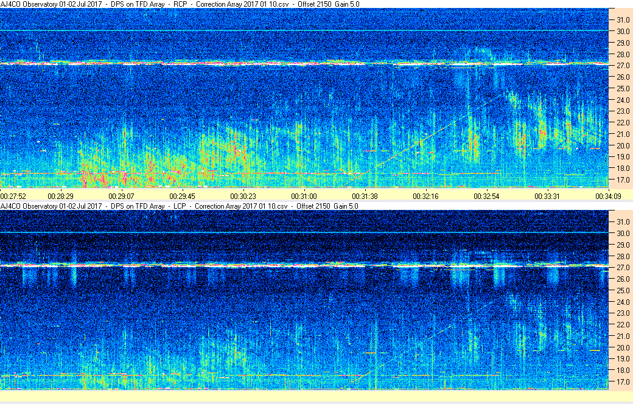Click the 17.0 label on LCP frequency axis
633x404 pixels.
[x=623, y=382]
